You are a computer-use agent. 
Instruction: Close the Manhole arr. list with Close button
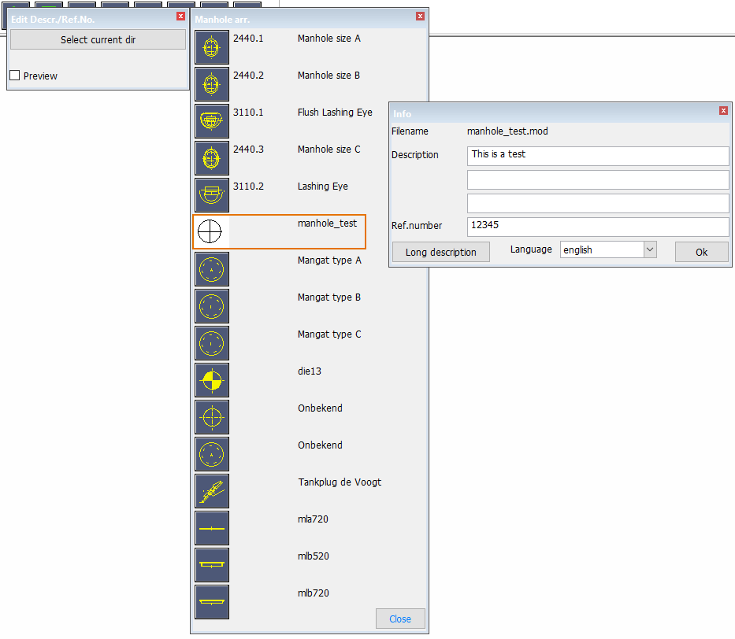click(x=400, y=619)
